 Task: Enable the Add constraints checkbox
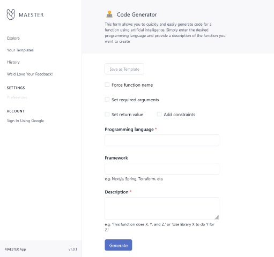point(159,114)
